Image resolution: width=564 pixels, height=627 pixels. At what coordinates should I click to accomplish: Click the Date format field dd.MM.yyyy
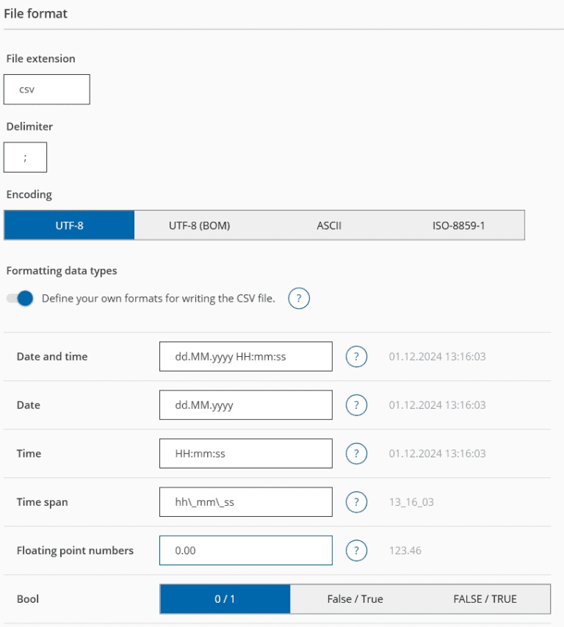tap(246, 405)
